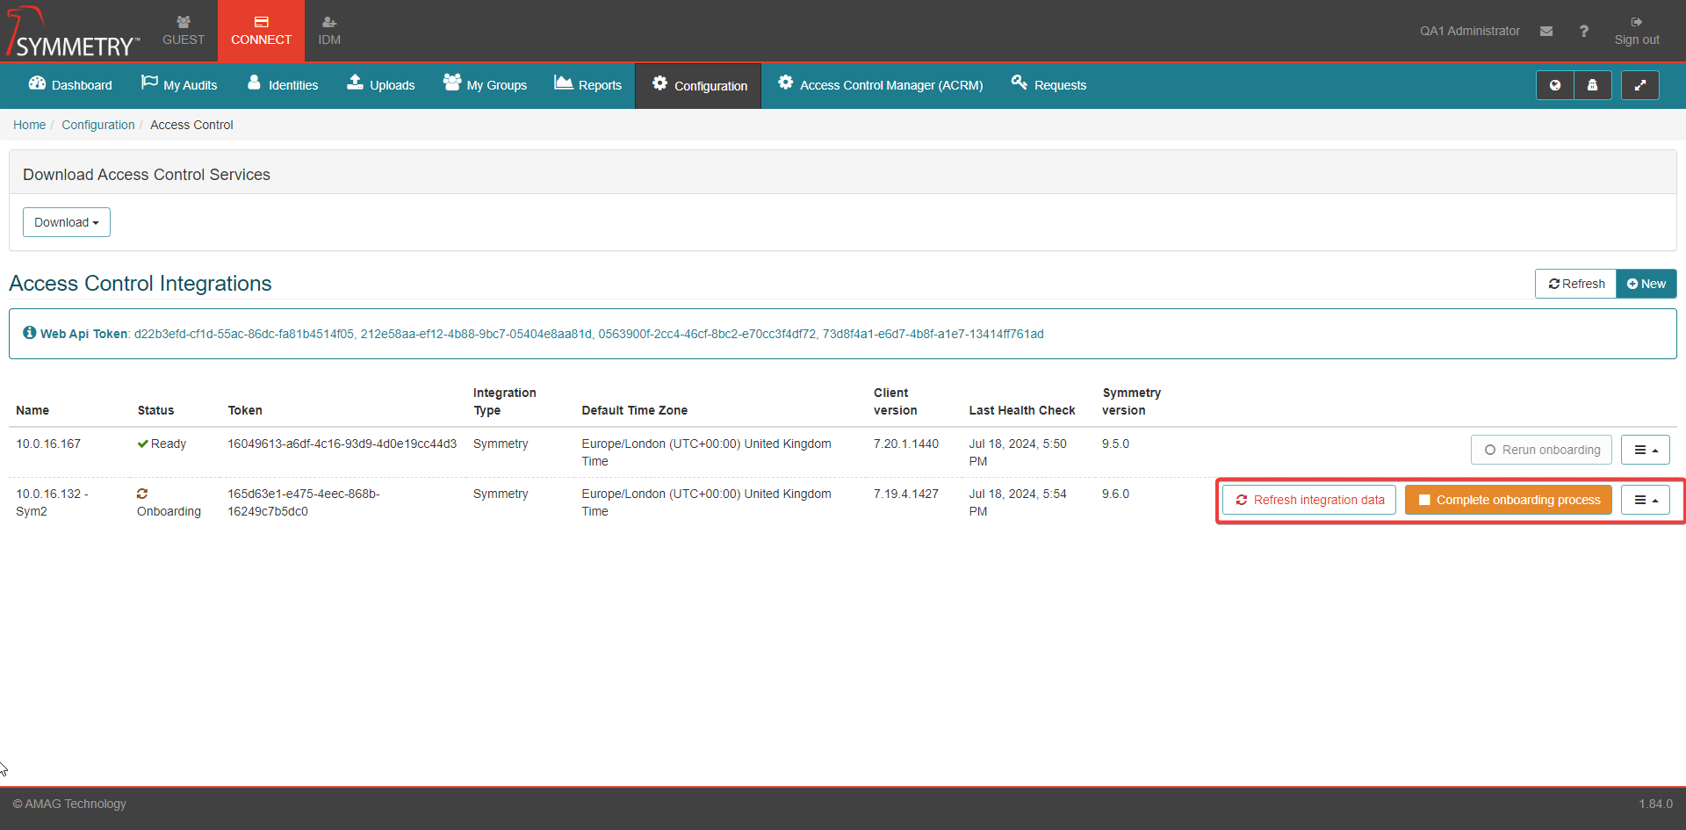Click AMAG Technology footer text
This screenshot has width=1686, height=830.
pyautogui.click(x=69, y=804)
